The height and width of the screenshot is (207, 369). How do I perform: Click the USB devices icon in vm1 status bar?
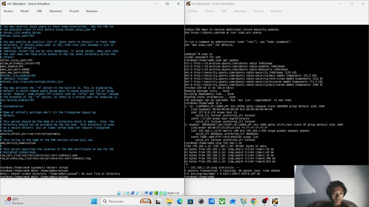click(x=137, y=193)
